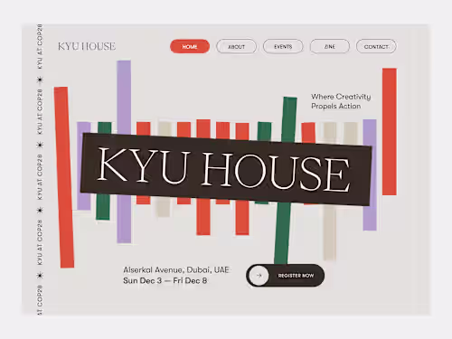Click the Register Now button
This screenshot has width=452, height=339.
[285, 276]
